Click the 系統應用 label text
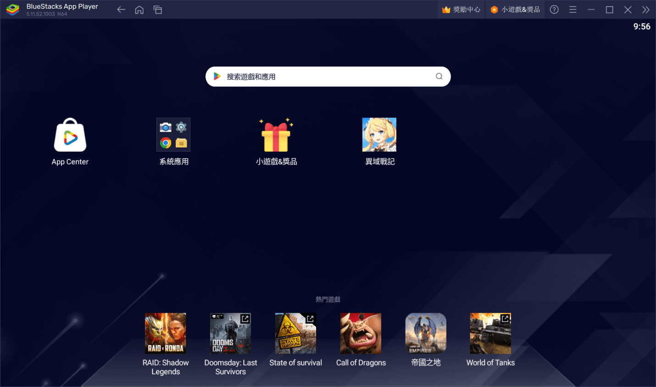The image size is (656, 387). pos(174,162)
